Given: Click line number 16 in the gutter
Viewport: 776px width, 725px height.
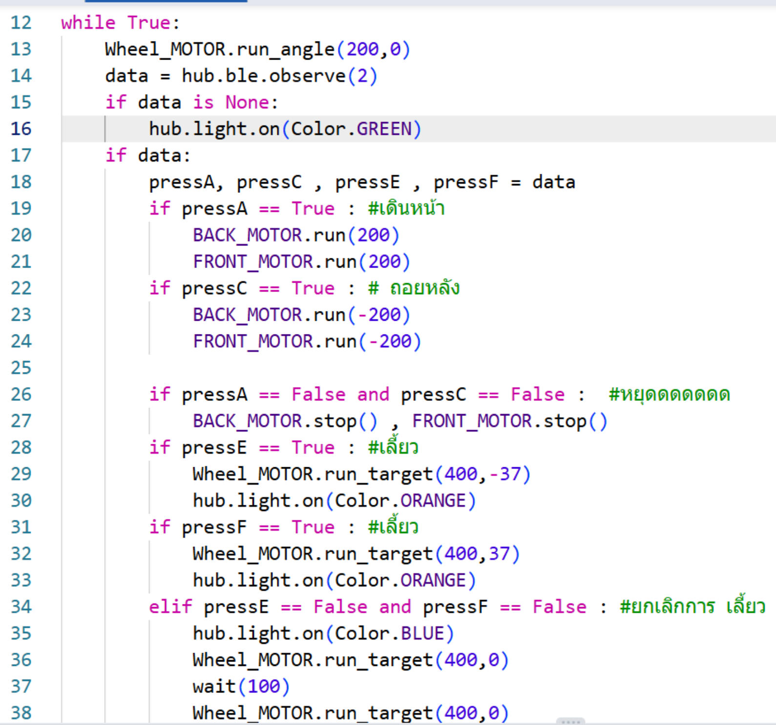Looking at the screenshot, I should 21,129.
